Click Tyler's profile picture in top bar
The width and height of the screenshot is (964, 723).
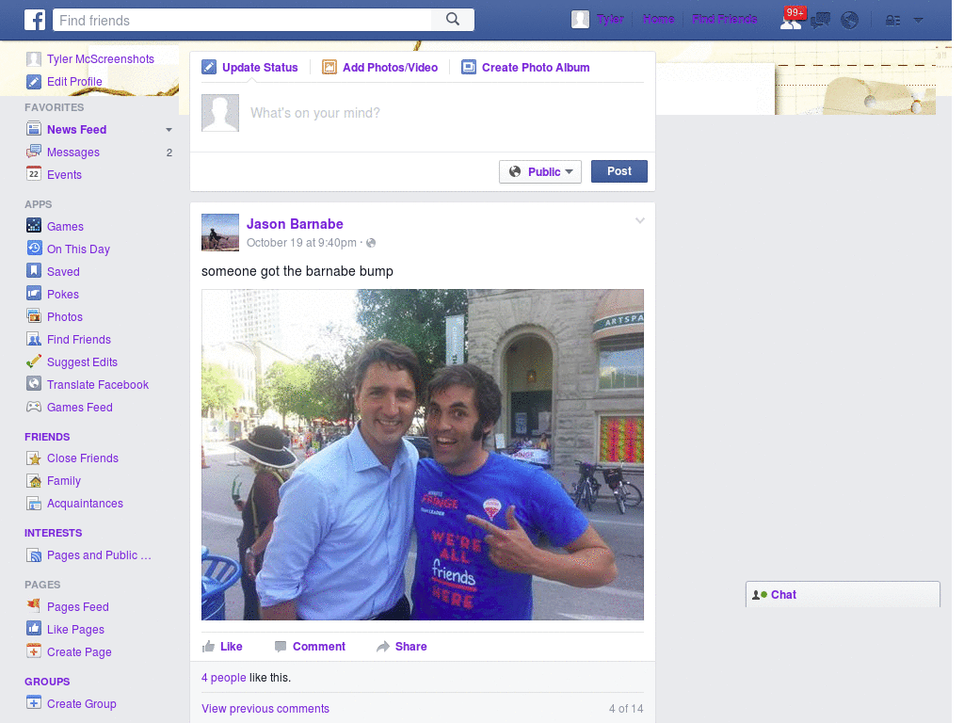pyautogui.click(x=580, y=20)
